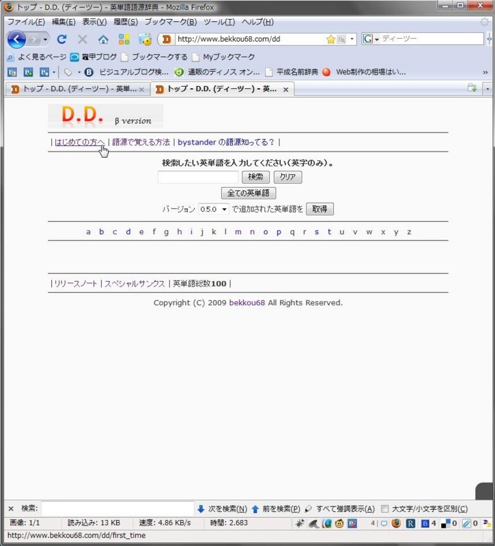Open the 通販のディノス オン... bookmark
This screenshot has width=495, height=546.
click(x=217, y=72)
